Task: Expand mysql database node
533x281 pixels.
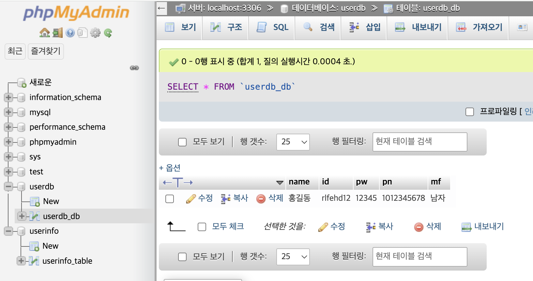Action: tap(8, 112)
